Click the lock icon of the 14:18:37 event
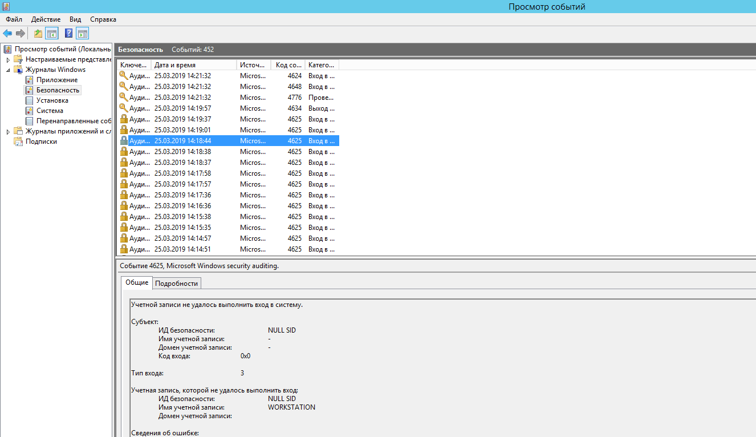Image resolution: width=756 pixels, height=437 pixels. pos(124,162)
